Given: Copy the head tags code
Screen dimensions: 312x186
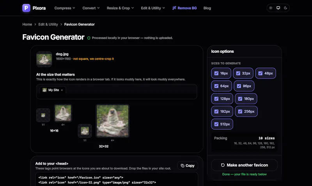Looking at the screenshot, I should (188, 165).
